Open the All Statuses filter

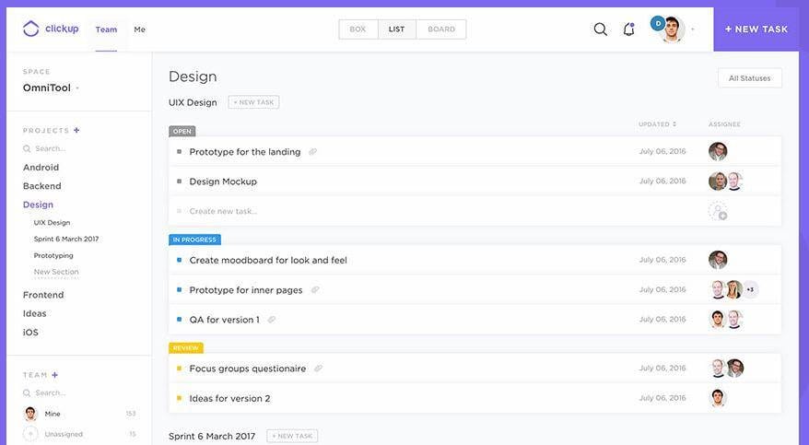(x=750, y=78)
